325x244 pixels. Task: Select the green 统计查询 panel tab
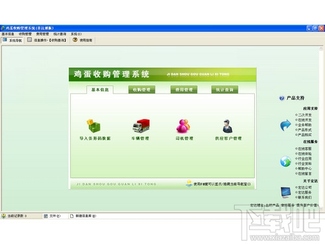pyautogui.click(x=225, y=90)
